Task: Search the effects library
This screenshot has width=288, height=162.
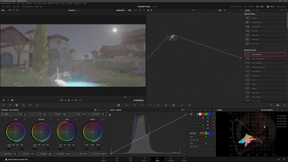Action: tap(282, 10)
